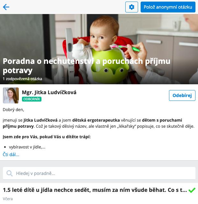Viewport: 198px width, 204px height.
Task: Ask a question via Polož anonymní otázku
Action: point(168,7)
